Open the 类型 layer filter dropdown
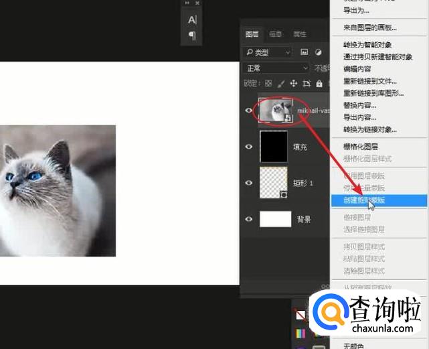The image size is (429, 349). point(268,52)
